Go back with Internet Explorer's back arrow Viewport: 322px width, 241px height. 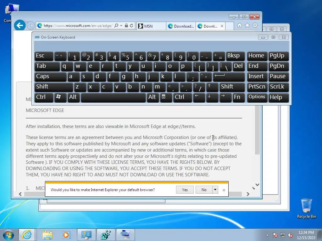tap(20, 25)
